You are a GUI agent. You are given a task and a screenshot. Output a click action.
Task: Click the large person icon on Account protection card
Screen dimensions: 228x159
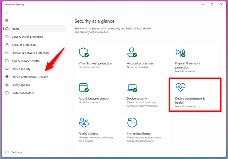tap(132, 52)
